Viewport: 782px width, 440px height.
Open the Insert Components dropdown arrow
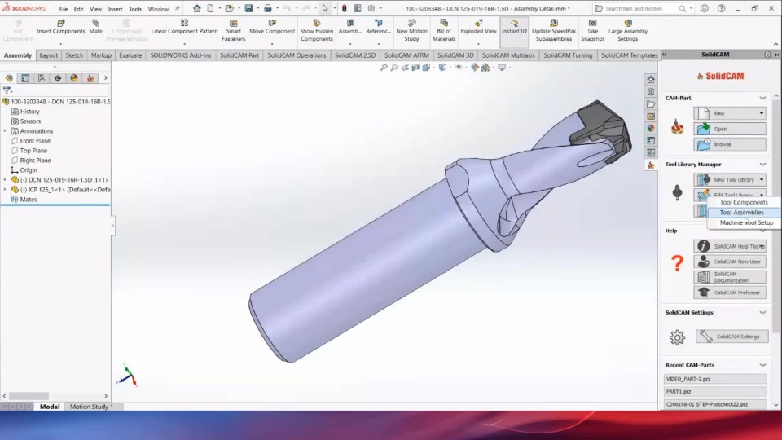click(x=61, y=44)
